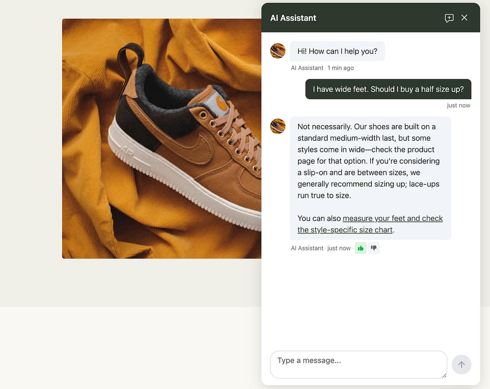Give thumbs down to the sizing answer
This screenshot has height=389, width=490.
[374, 248]
